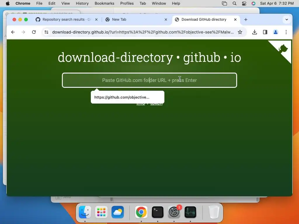Viewport: 299px width, 224px height.
Task: Open the Tab menu
Action: 142,3
